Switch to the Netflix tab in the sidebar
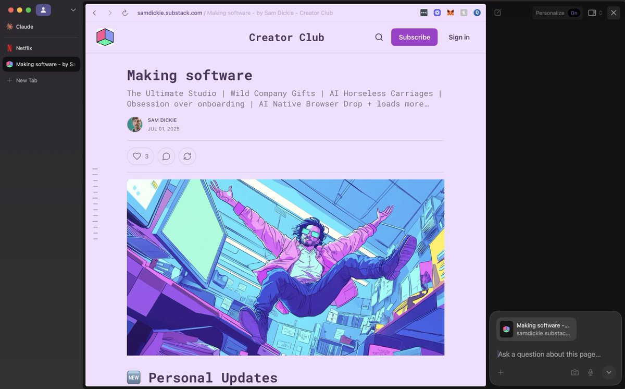This screenshot has height=389, width=625. 42,48
